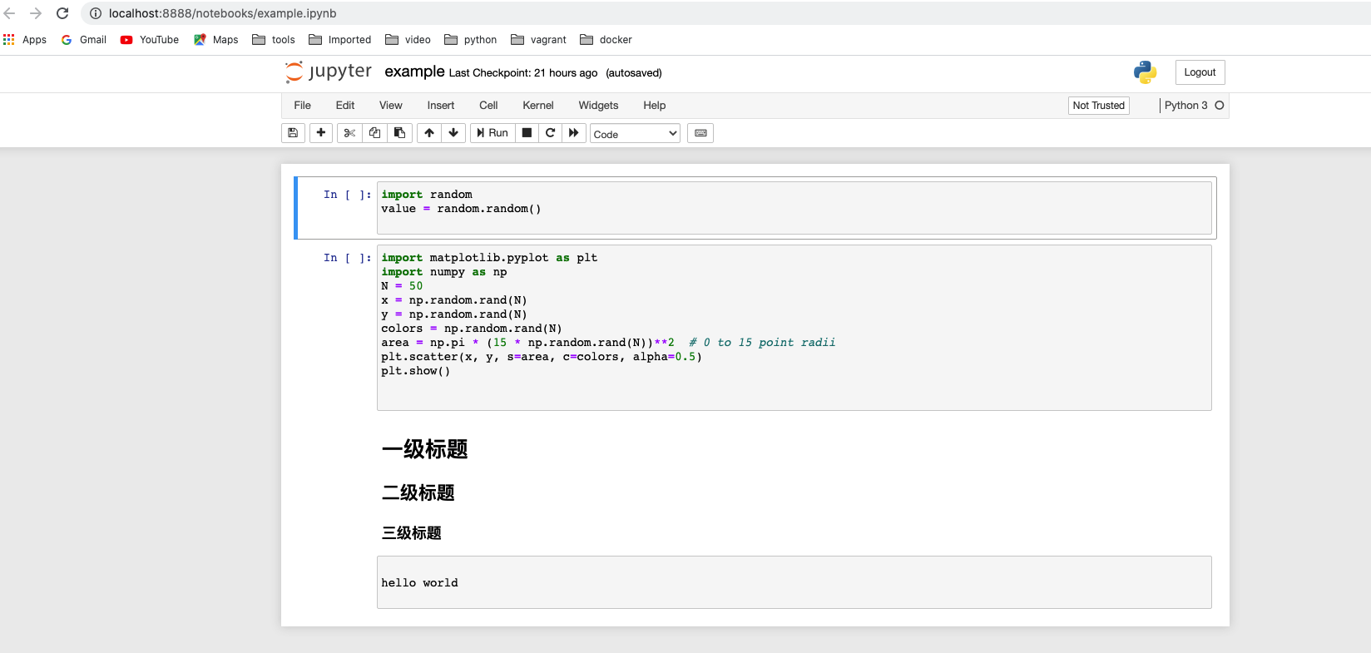Open the command palette keyboard icon

[x=700, y=133]
